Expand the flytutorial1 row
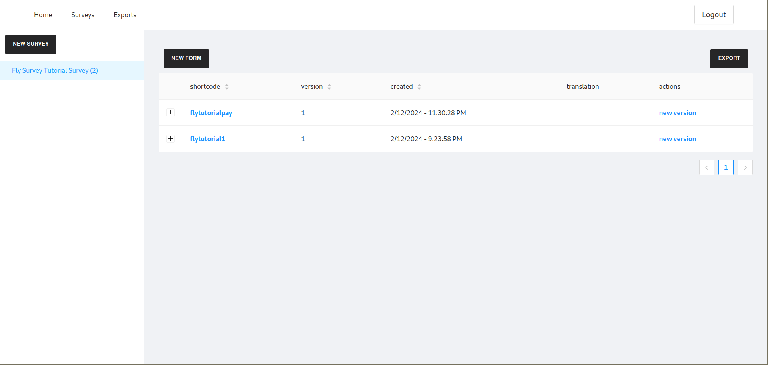The height and width of the screenshot is (365, 768). [x=171, y=139]
